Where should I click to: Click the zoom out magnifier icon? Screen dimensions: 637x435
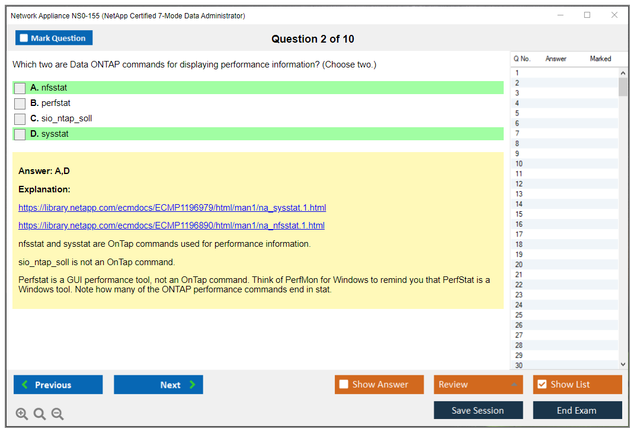click(57, 414)
